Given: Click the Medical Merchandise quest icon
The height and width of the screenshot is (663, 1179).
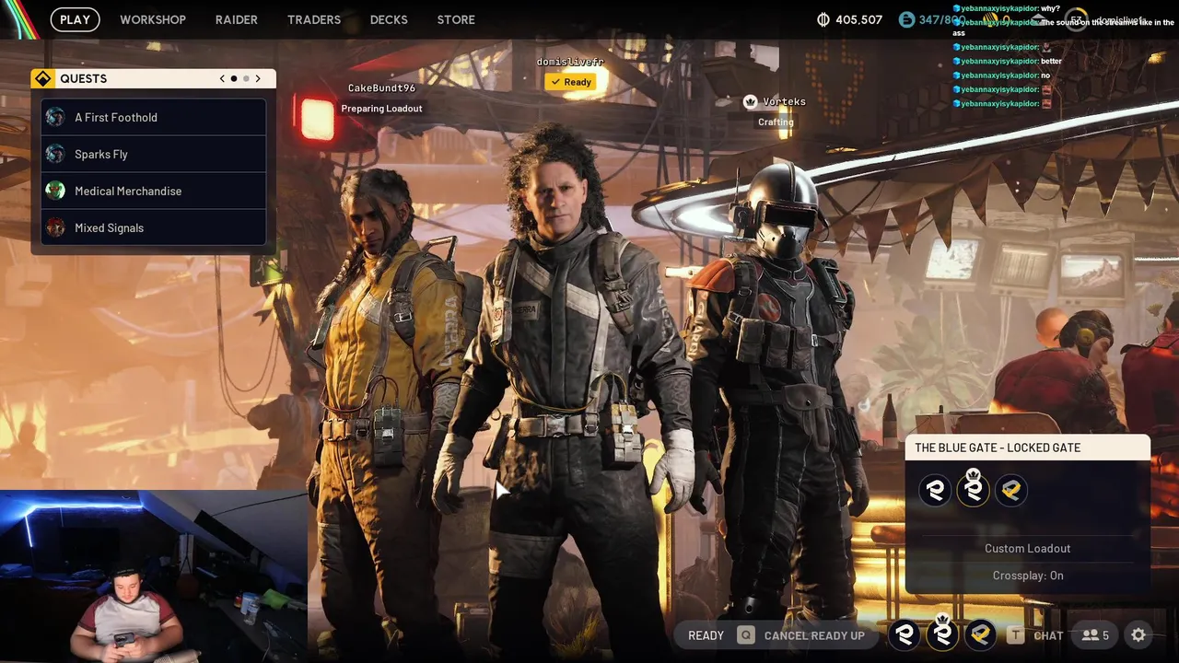Looking at the screenshot, I should pyautogui.click(x=55, y=191).
